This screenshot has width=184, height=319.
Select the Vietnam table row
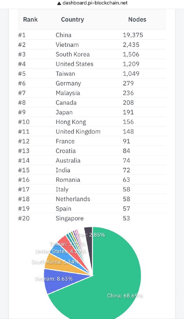coord(92,45)
